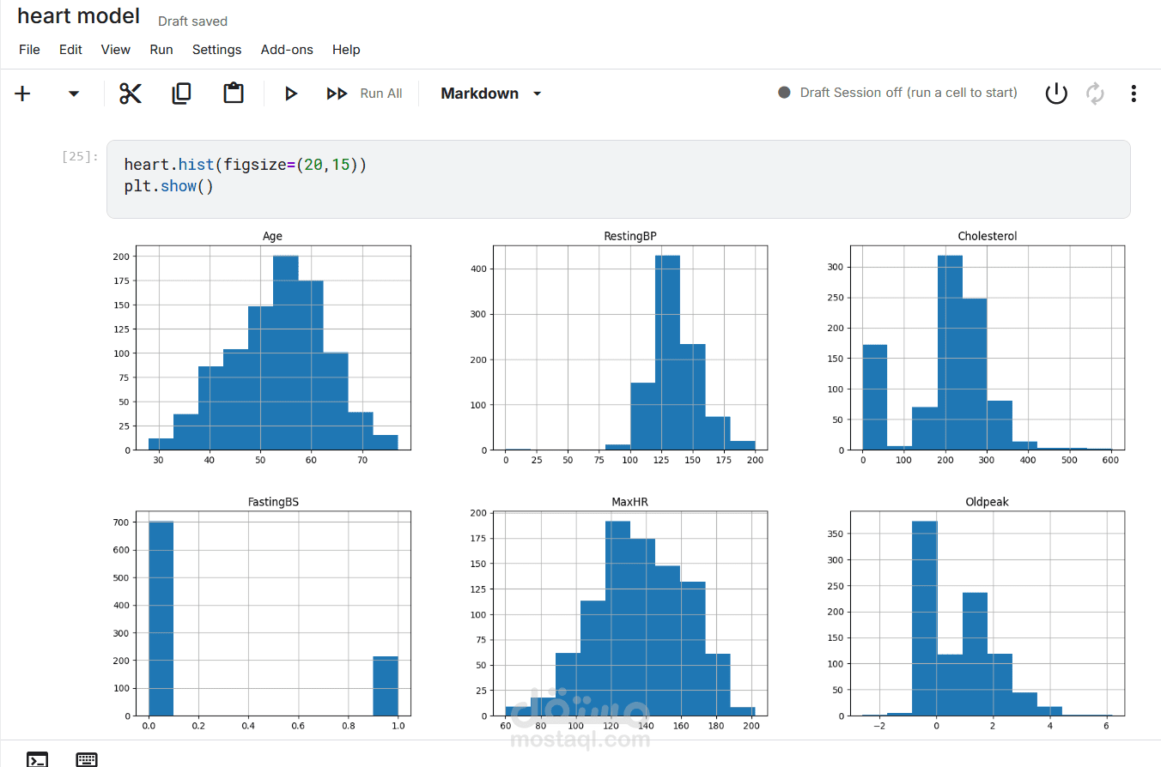1161x767 pixels.
Task: Open the Run menu
Action: coord(161,50)
